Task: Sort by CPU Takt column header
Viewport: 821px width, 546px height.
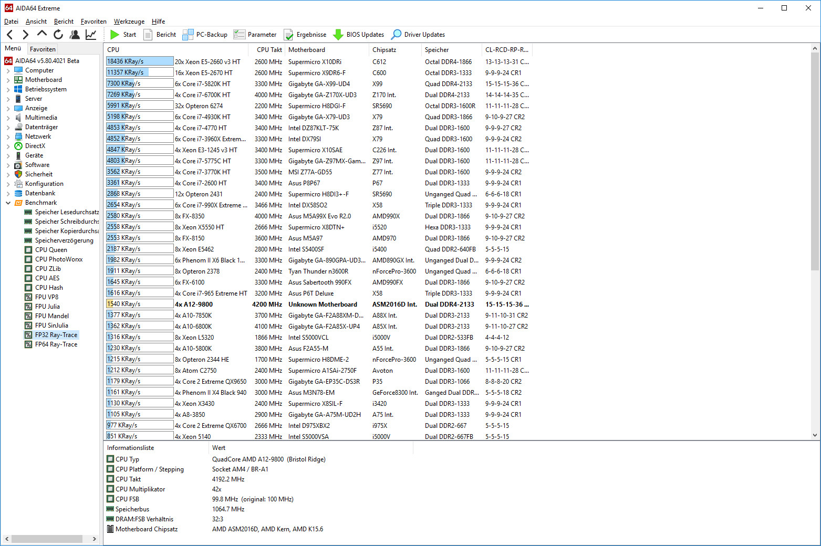Action: [269, 50]
